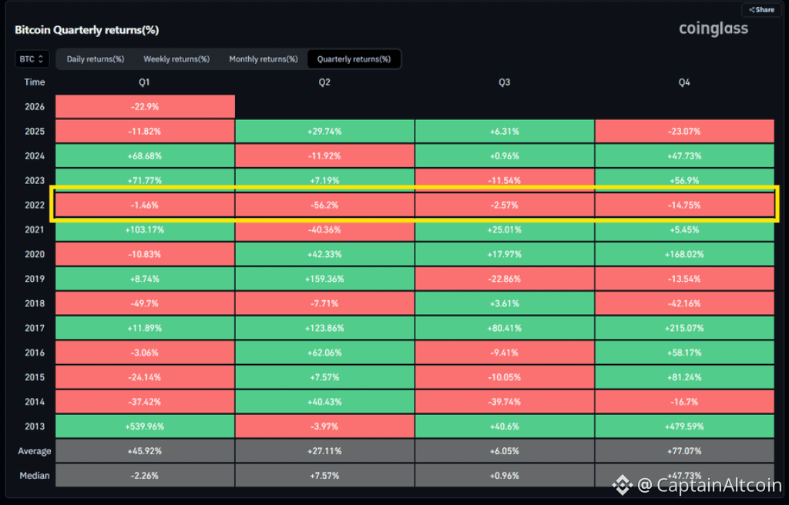Select the 2025 Q4 cell -23.07%
789x505 pixels.
pos(684,132)
